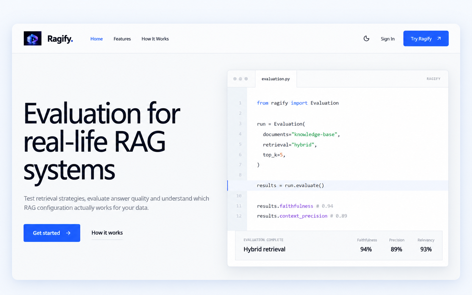Screen dimensions: 472x295
Task: Follow the How it works link below the hero text
Action: pyautogui.click(x=107, y=233)
